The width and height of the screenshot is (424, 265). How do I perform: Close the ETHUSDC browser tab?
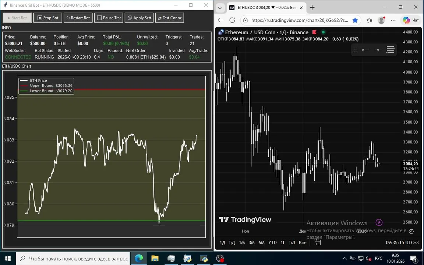coord(301,8)
